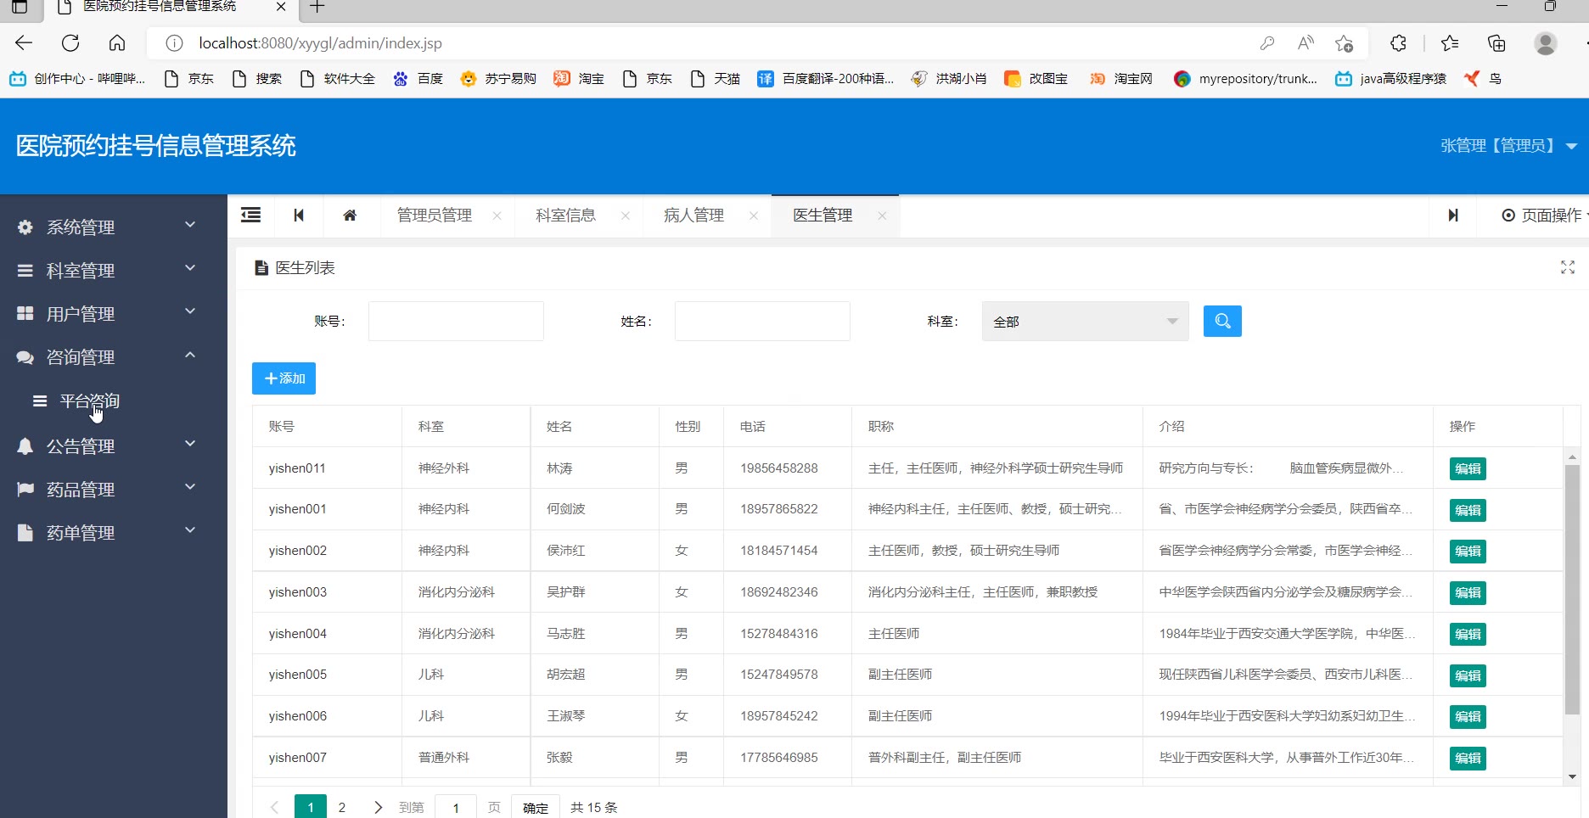This screenshot has height=818, width=1589.
Task: Collapse the sidebar with the menu-fold icon
Action: click(x=250, y=216)
